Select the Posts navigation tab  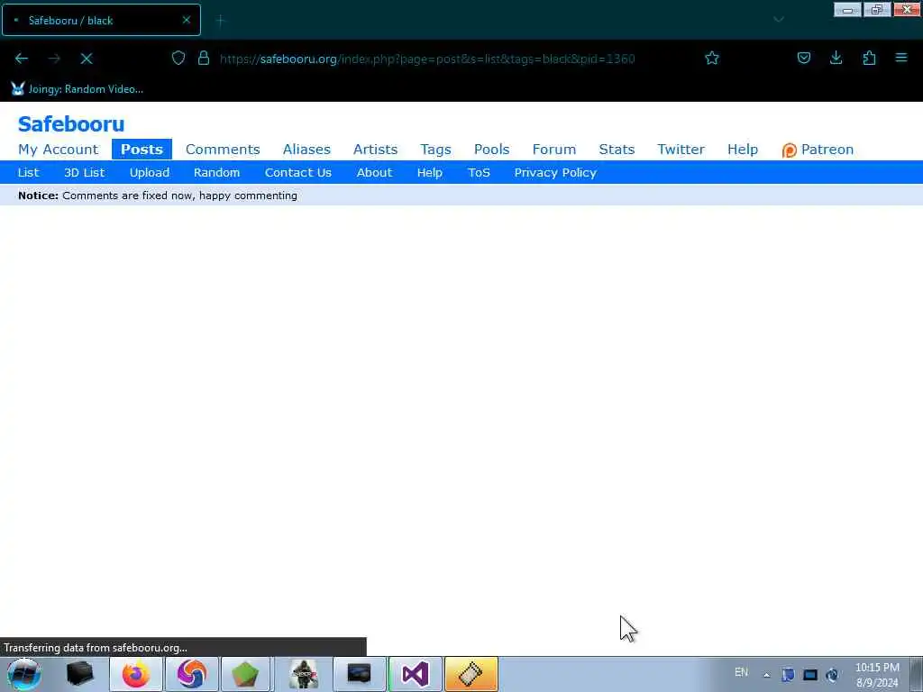point(142,150)
